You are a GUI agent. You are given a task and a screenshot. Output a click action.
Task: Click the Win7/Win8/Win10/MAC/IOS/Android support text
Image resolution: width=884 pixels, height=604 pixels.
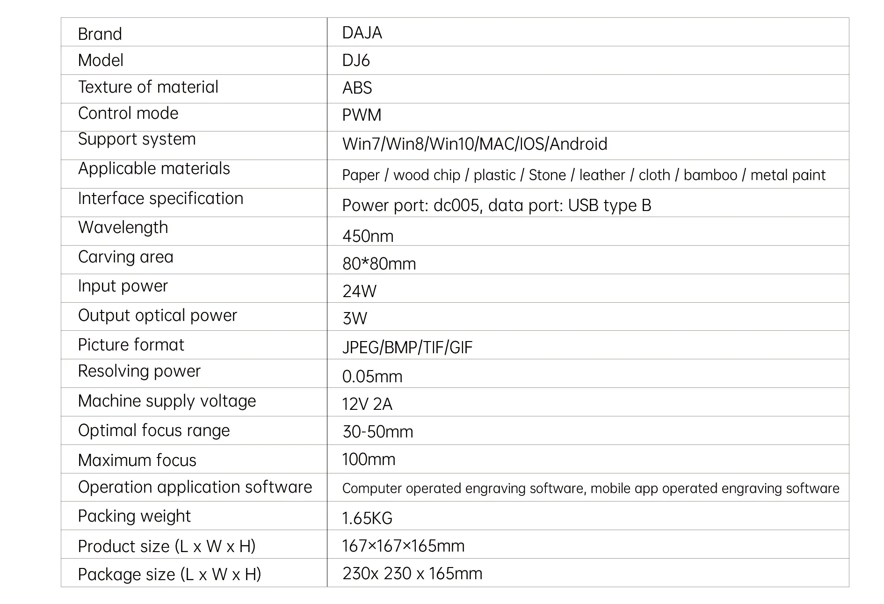(x=475, y=144)
